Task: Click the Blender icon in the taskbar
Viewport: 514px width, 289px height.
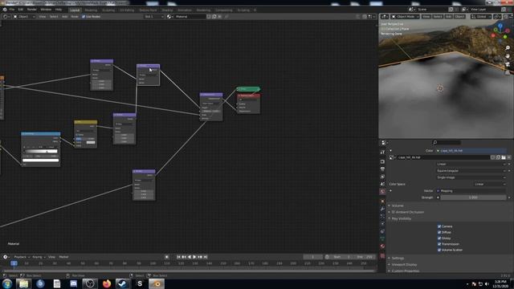Action: pyautogui.click(x=157, y=283)
